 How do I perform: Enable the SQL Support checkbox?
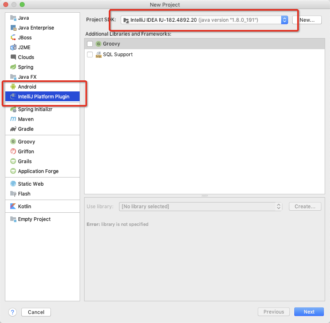pos(90,55)
